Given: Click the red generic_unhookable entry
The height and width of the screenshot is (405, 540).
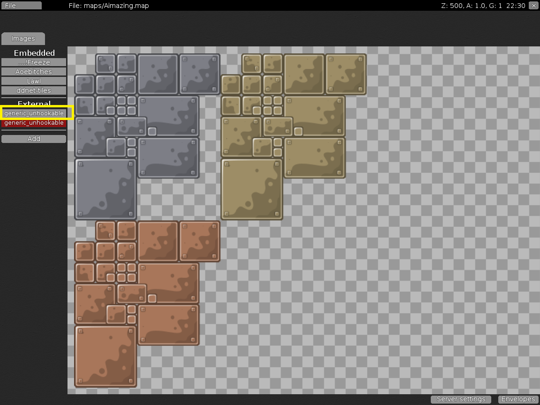Looking at the screenshot, I should point(34,123).
